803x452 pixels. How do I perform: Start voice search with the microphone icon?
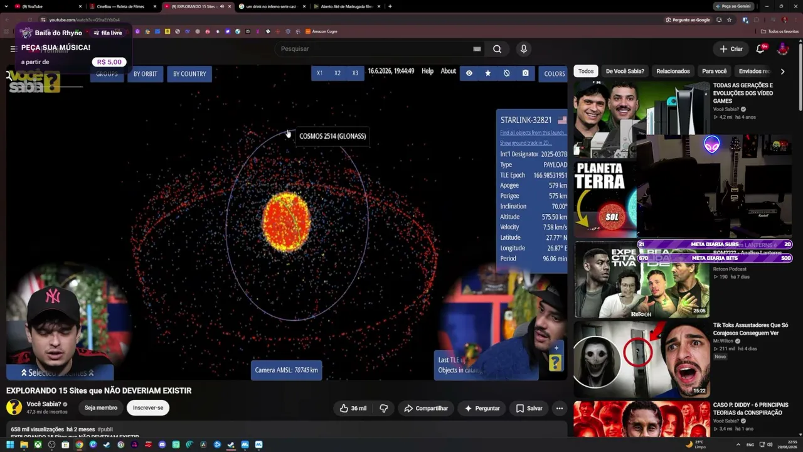(524, 49)
